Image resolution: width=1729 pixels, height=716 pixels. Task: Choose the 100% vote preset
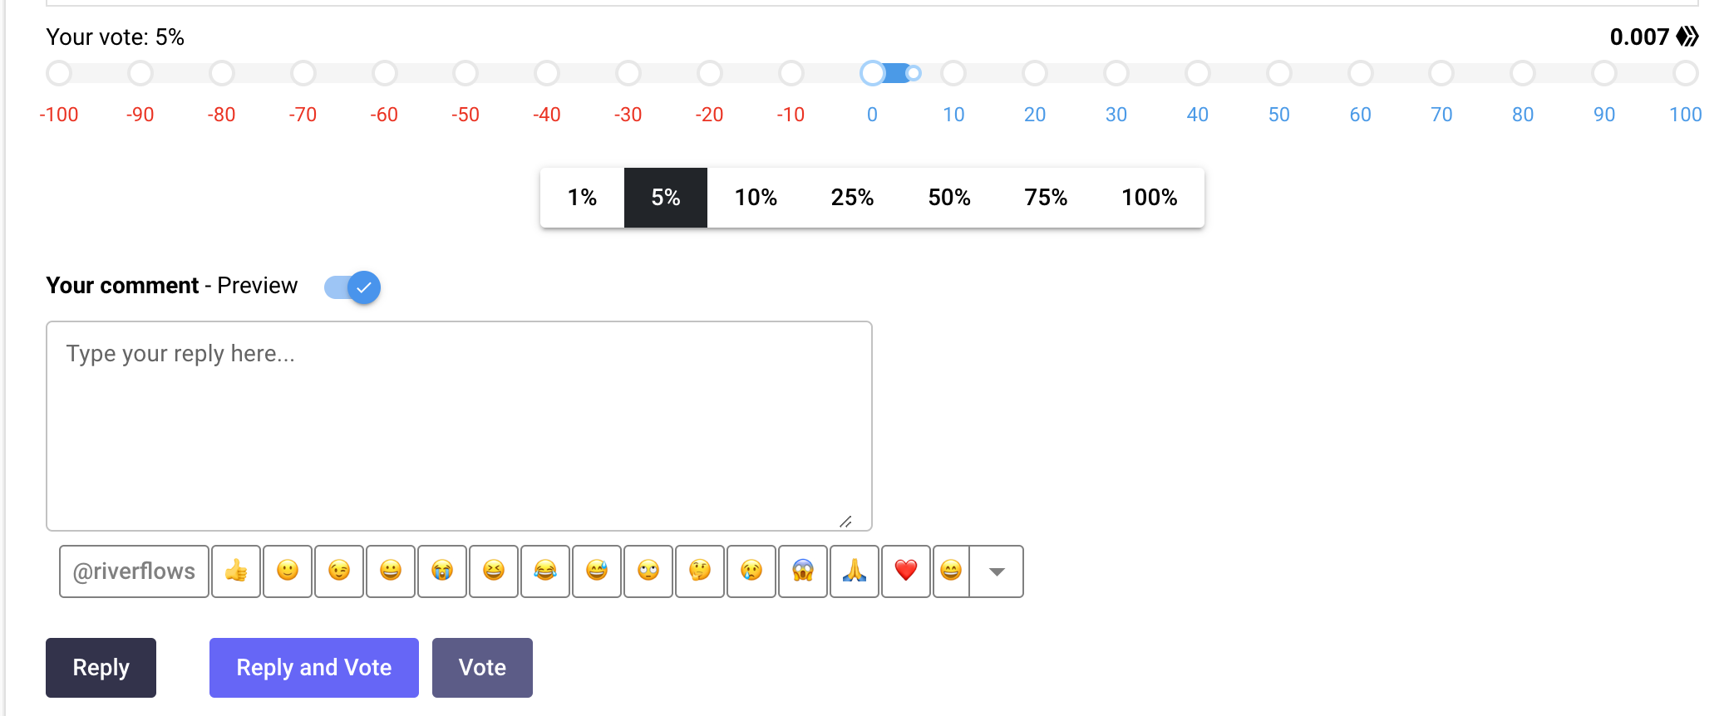[x=1149, y=198]
